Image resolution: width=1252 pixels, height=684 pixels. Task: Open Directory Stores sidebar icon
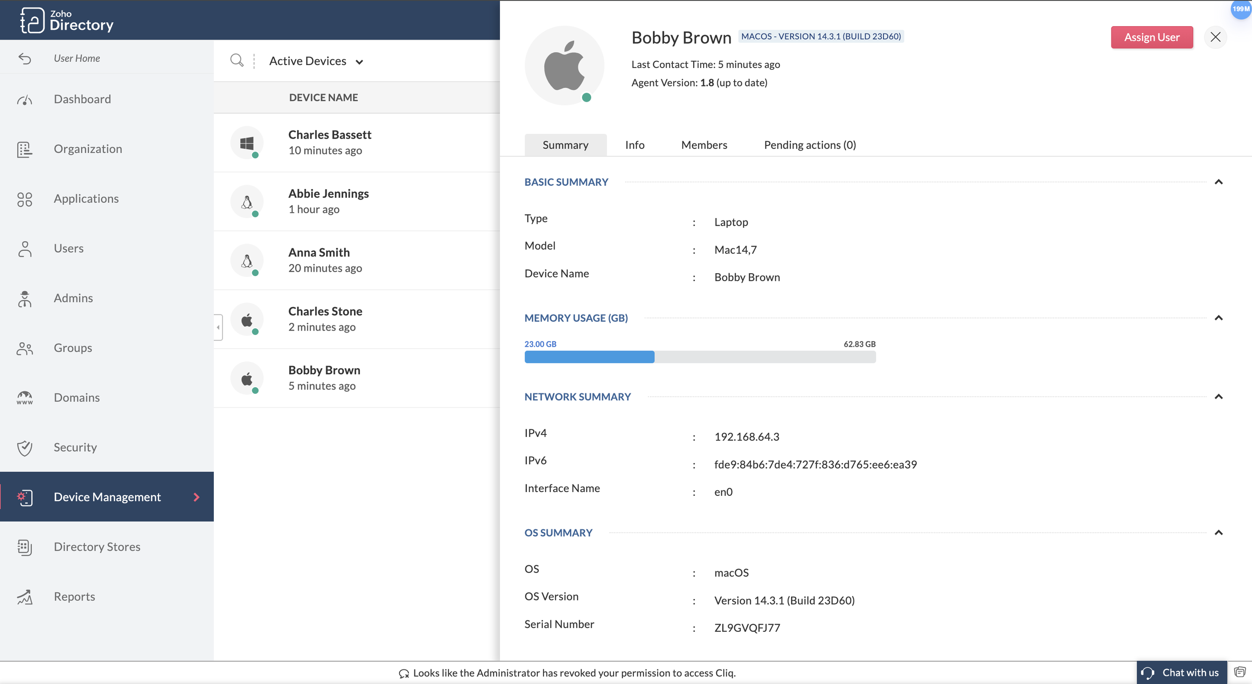(x=24, y=547)
